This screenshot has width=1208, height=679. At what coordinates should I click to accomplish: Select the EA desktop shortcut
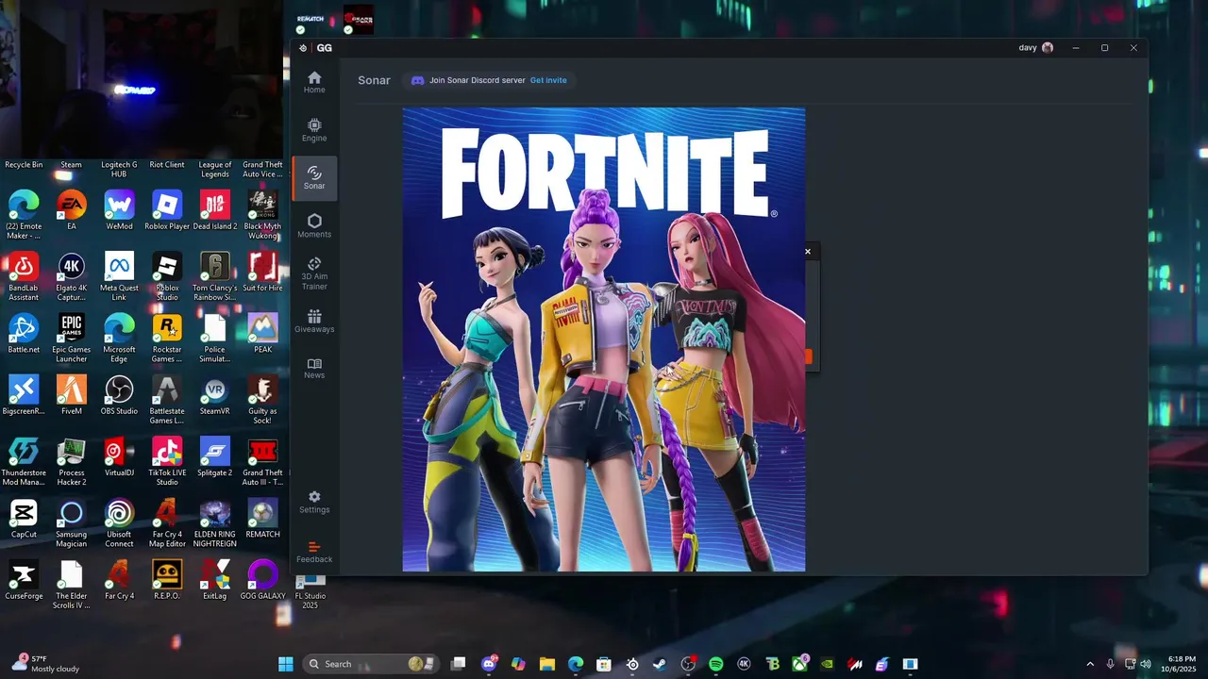[x=71, y=210]
